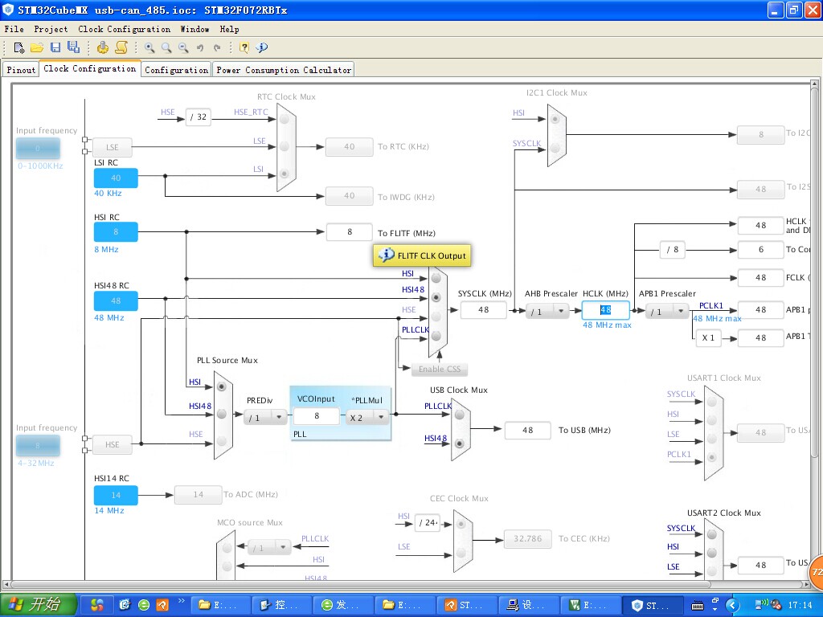Image resolution: width=823 pixels, height=617 pixels.
Task: Click the Windows Start button
Action: 39,604
